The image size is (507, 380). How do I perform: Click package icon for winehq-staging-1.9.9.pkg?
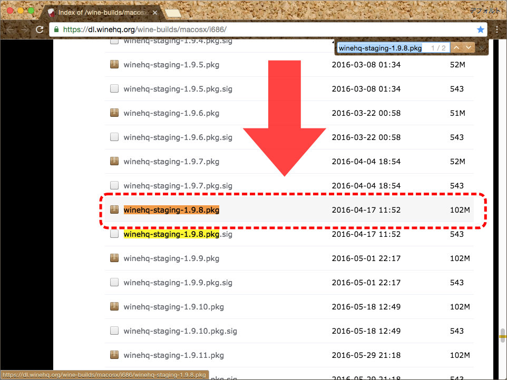[x=114, y=258]
